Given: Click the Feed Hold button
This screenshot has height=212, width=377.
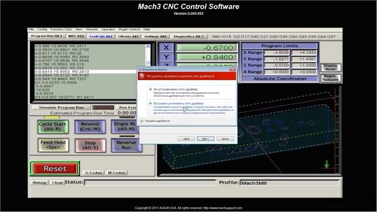Looking at the screenshot, I should click(53, 145).
